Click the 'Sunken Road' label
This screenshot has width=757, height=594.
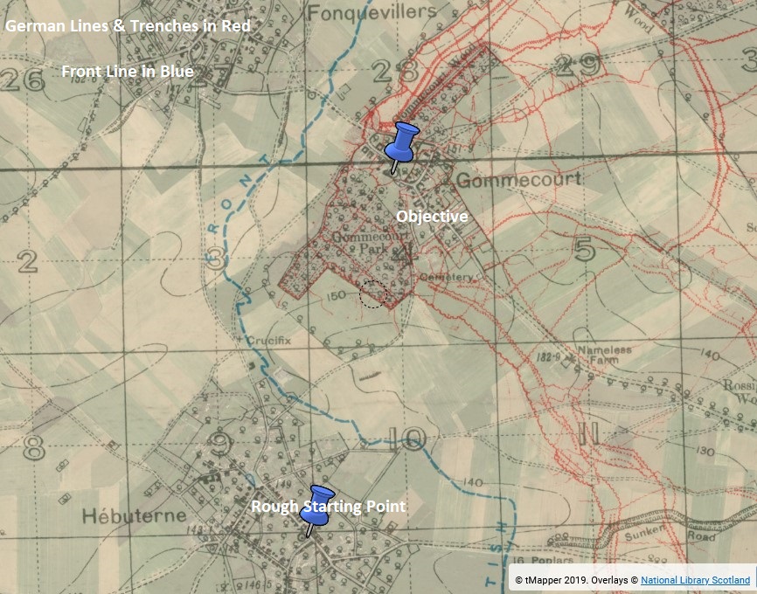click(670, 533)
